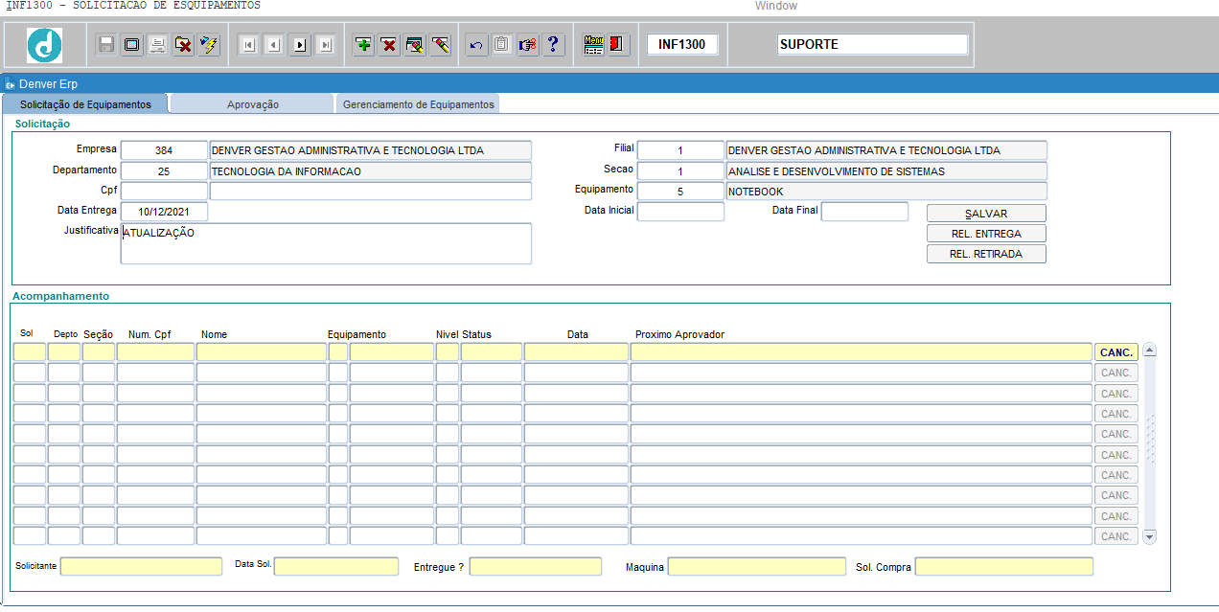Click the Save floppy disk toolbar icon
Image resolution: width=1219 pixels, height=612 pixels.
[106, 44]
